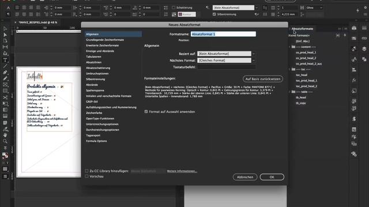Click the quick apply lightning icon
369x207 pixels.
point(357,10)
